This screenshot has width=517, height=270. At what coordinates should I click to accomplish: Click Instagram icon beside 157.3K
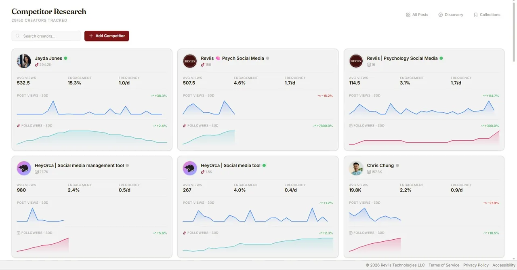tap(369, 172)
